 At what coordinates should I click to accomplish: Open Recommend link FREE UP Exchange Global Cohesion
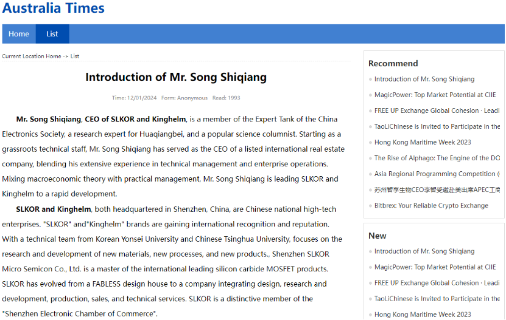click(437, 111)
